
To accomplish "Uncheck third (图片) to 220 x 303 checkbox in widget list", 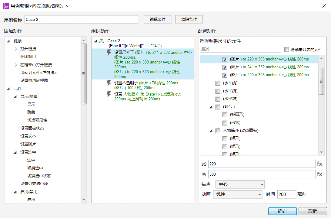I will [x=225, y=75].
